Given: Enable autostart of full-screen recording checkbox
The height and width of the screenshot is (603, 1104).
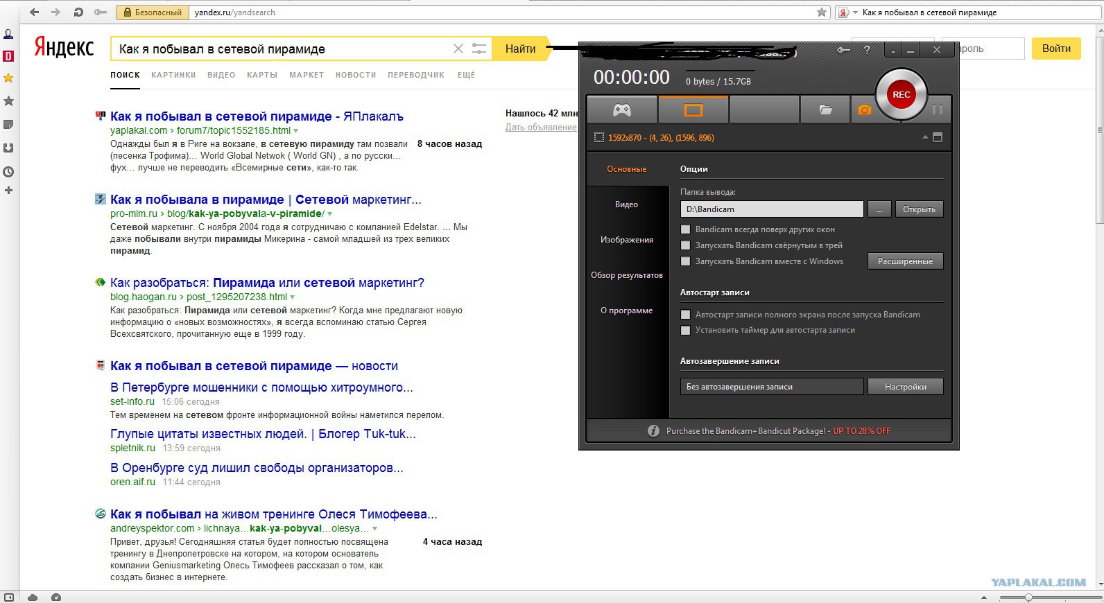Looking at the screenshot, I should (686, 315).
